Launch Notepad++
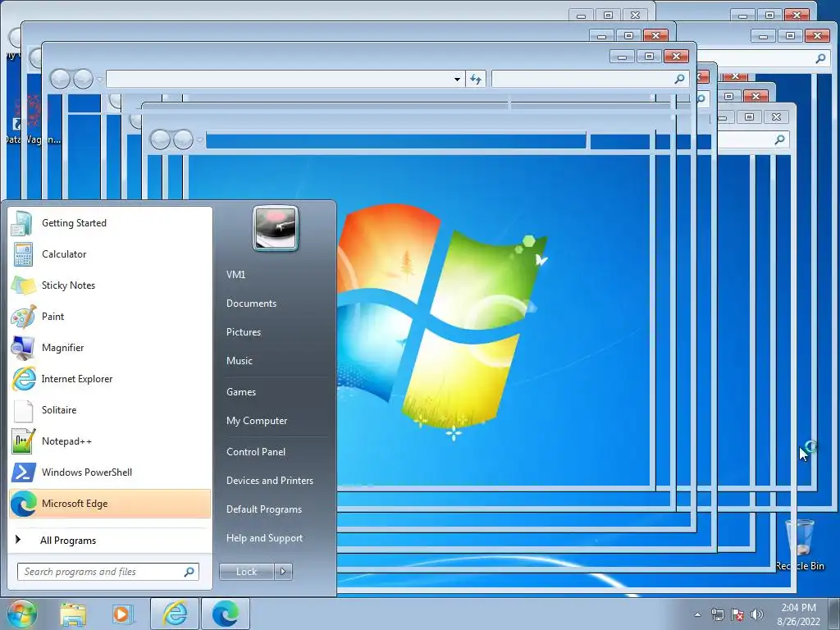Viewport: 840px width, 630px height. pos(111,441)
